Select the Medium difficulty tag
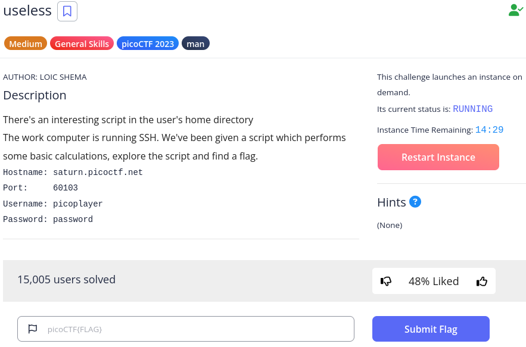Screen dimensions: 526x347 (26, 43)
